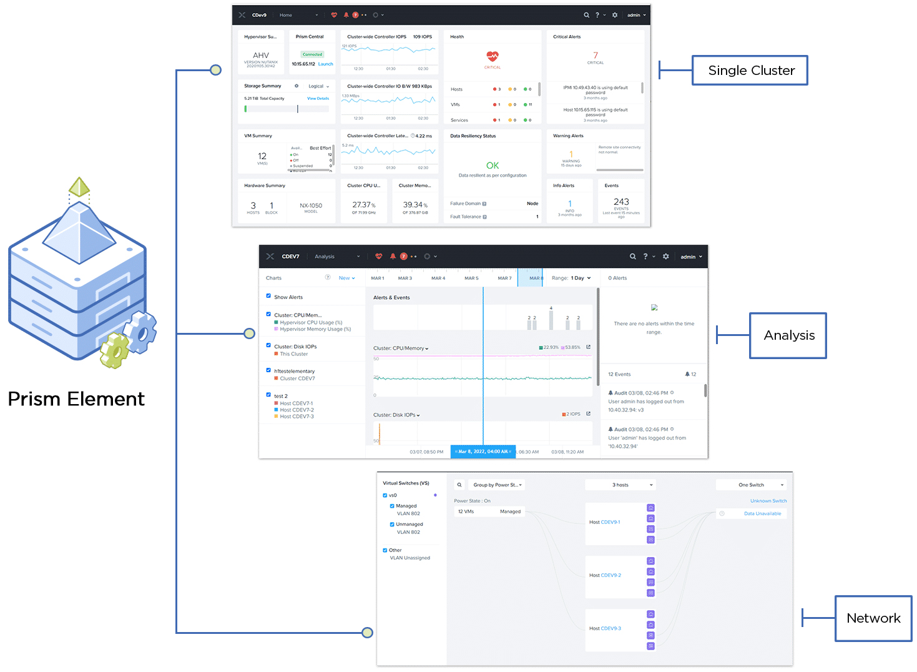
Task: Select MAR 1 on timeline
Action: pyautogui.click(x=378, y=278)
